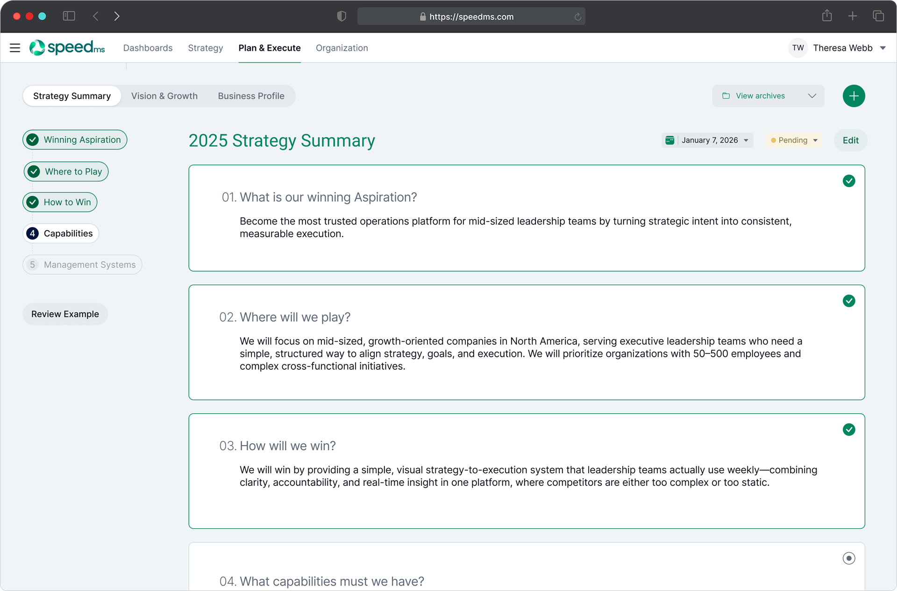Toggle the checkmark on Winning Aspiration card
This screenshot has height=591, width=897.
pos(848,181)
